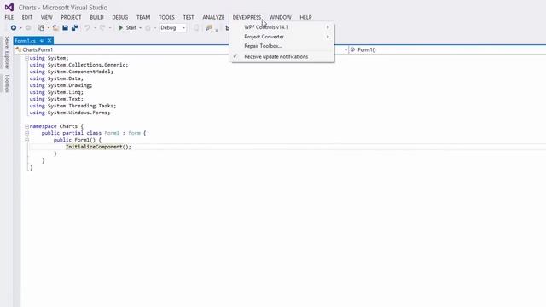Click the greyed icon right of Start
546x307 pixels.
pyautogui.click(x=148, y=28)
